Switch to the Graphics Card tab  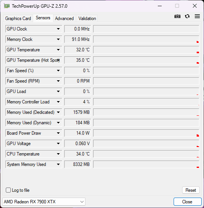[x=18, y=19]
